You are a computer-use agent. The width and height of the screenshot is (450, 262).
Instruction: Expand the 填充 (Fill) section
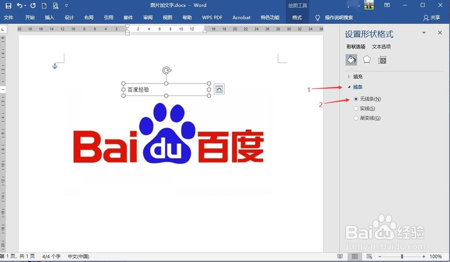355,77
